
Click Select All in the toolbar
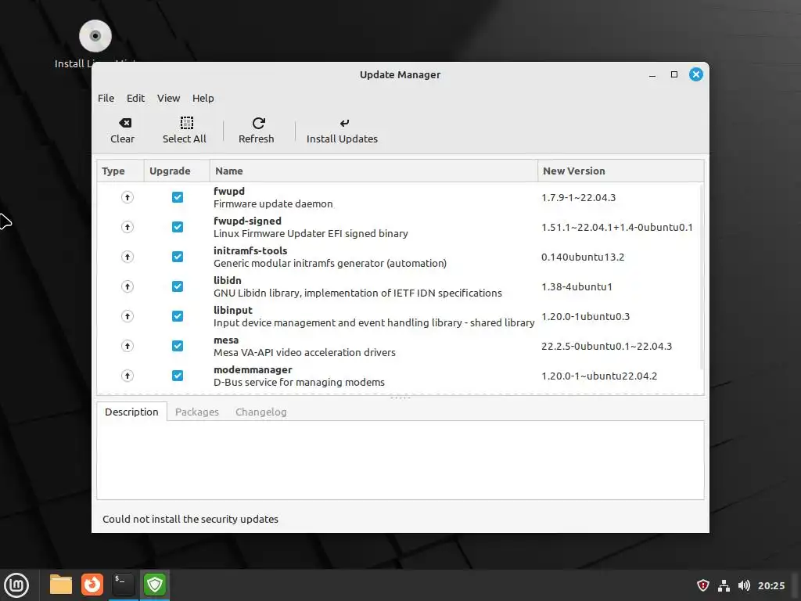point(185,131)
